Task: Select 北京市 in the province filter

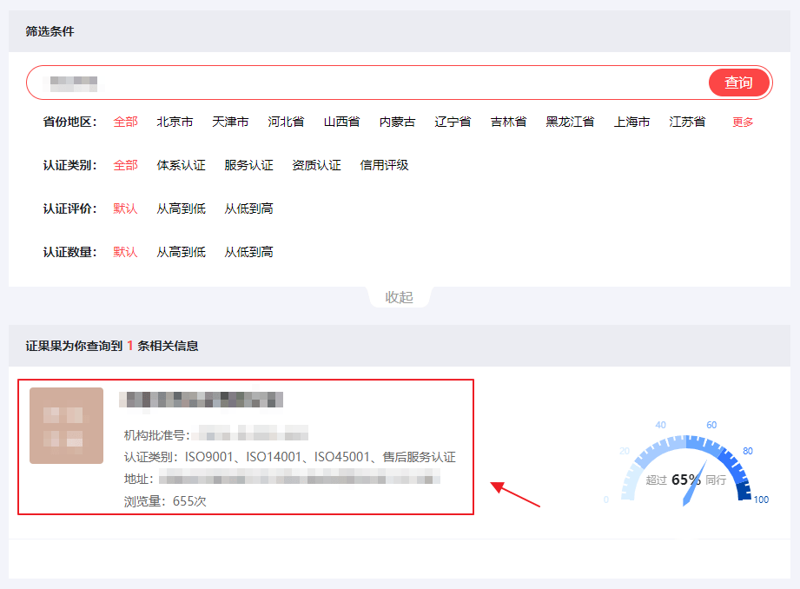Action: click(174, 122)
